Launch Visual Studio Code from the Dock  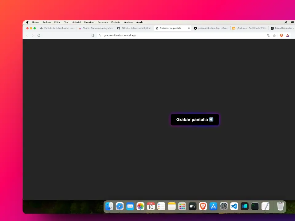point(234,206)
